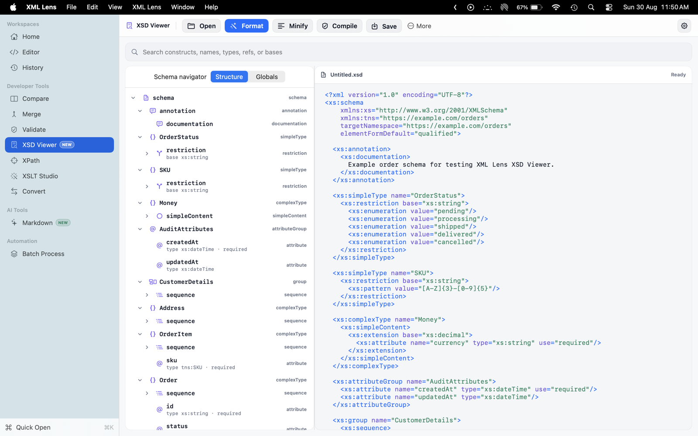
Task: Switch to the Globals tab
Action: click(267, 77)
